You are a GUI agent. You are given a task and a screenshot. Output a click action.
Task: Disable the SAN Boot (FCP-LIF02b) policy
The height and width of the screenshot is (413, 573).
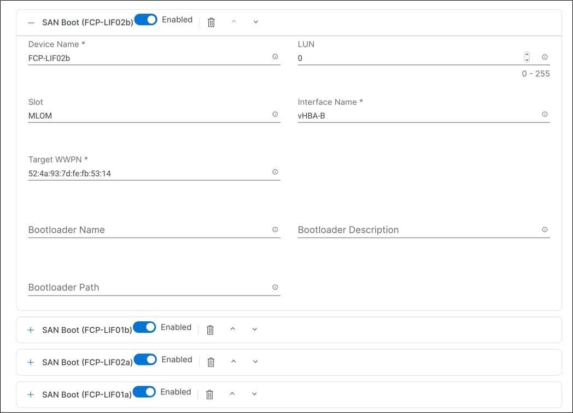(145, 19)
